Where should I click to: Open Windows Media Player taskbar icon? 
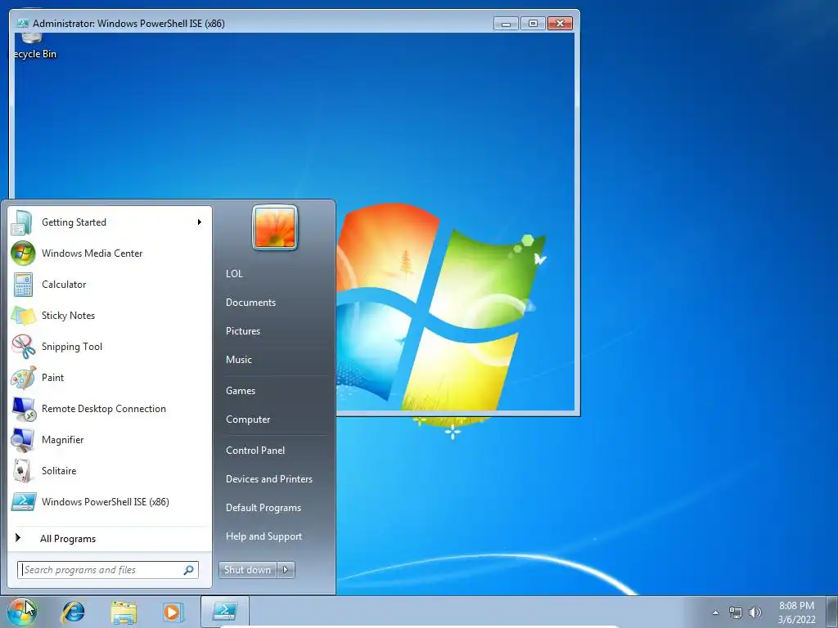[173, 612]
